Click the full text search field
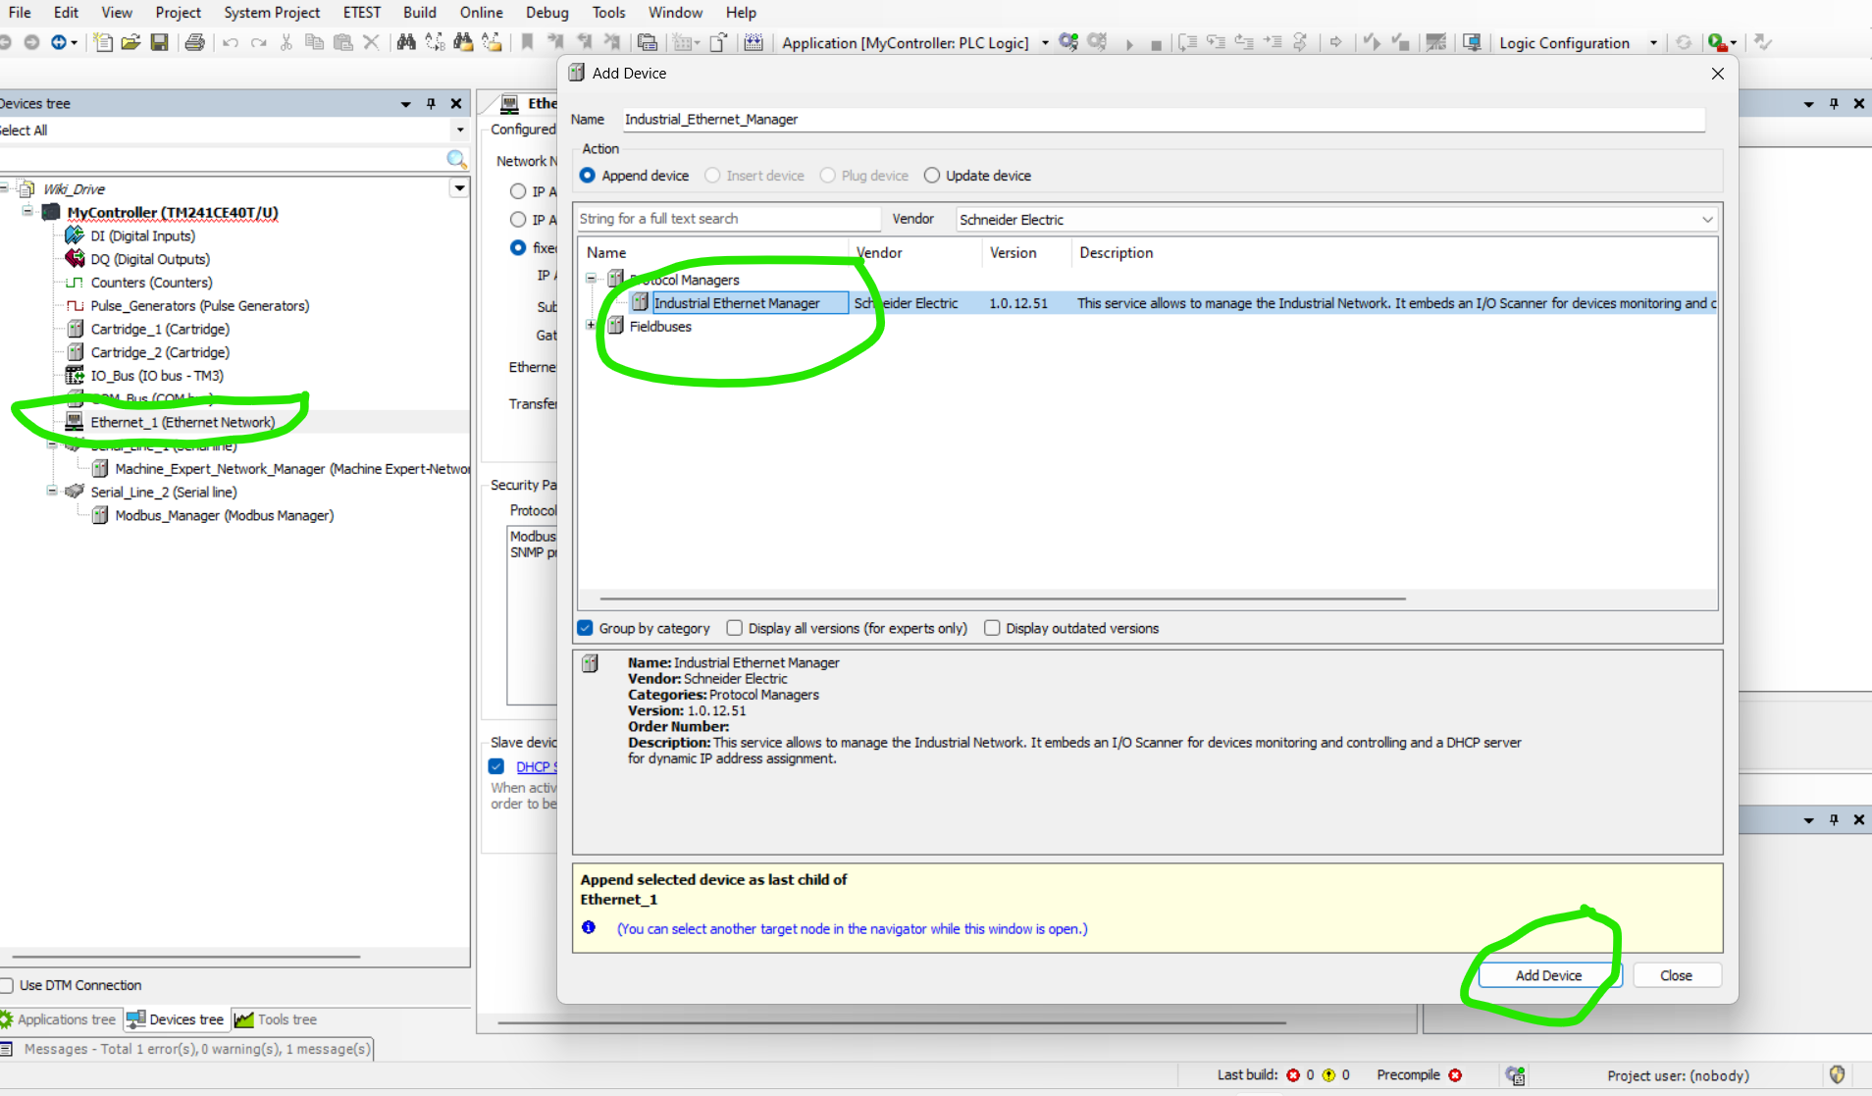This screenshot has width=1872, height=1096. (727, 219)
